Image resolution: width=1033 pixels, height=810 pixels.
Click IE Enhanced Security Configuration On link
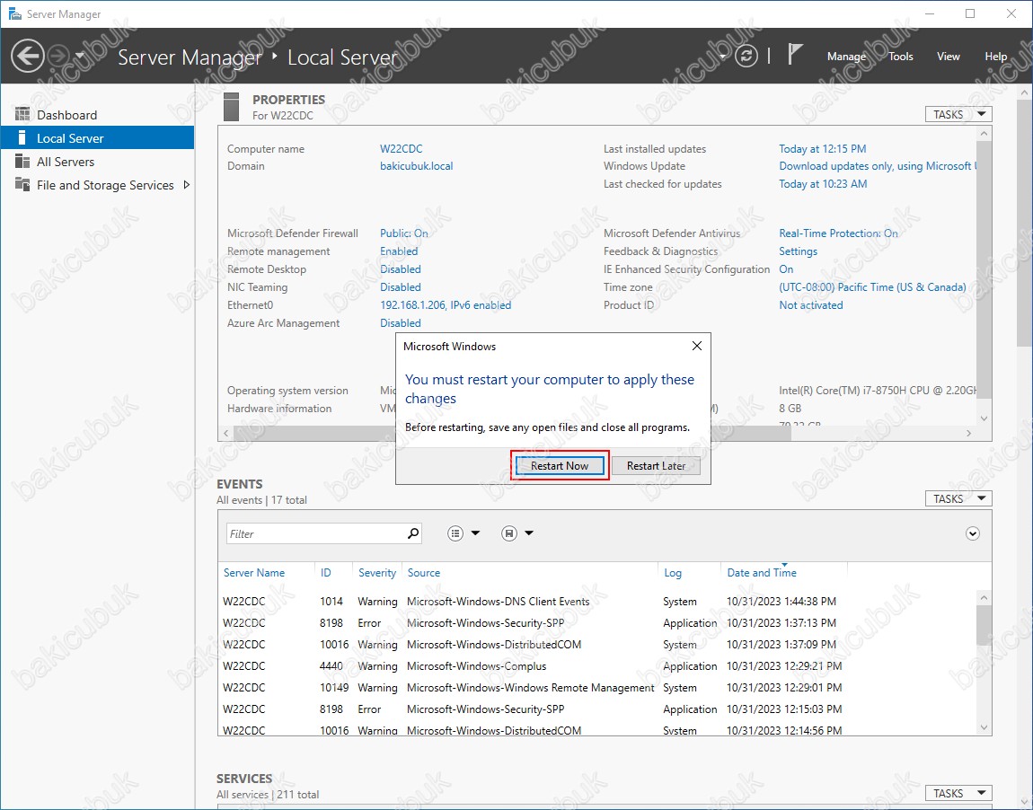coord(786,269)
